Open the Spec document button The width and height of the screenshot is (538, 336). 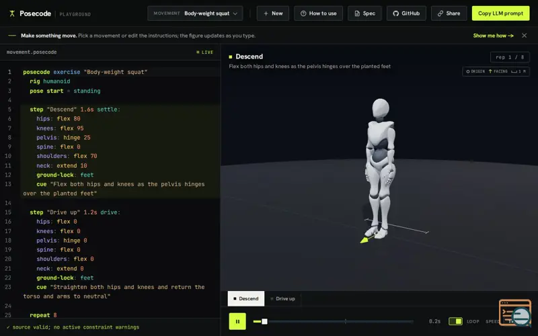tap(364, 13)
